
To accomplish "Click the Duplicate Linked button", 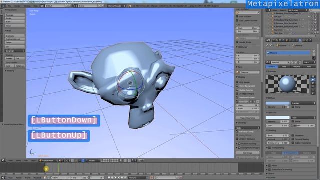I will (15, 39).
